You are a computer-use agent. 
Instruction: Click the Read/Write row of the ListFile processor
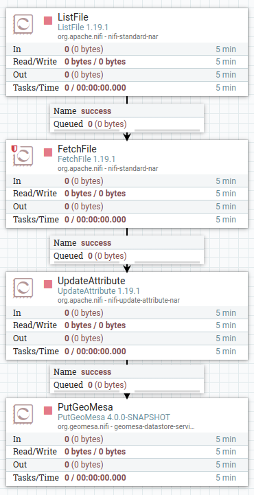pos(127,62)
